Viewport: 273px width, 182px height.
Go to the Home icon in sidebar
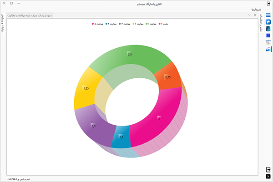tap(268, 22)
